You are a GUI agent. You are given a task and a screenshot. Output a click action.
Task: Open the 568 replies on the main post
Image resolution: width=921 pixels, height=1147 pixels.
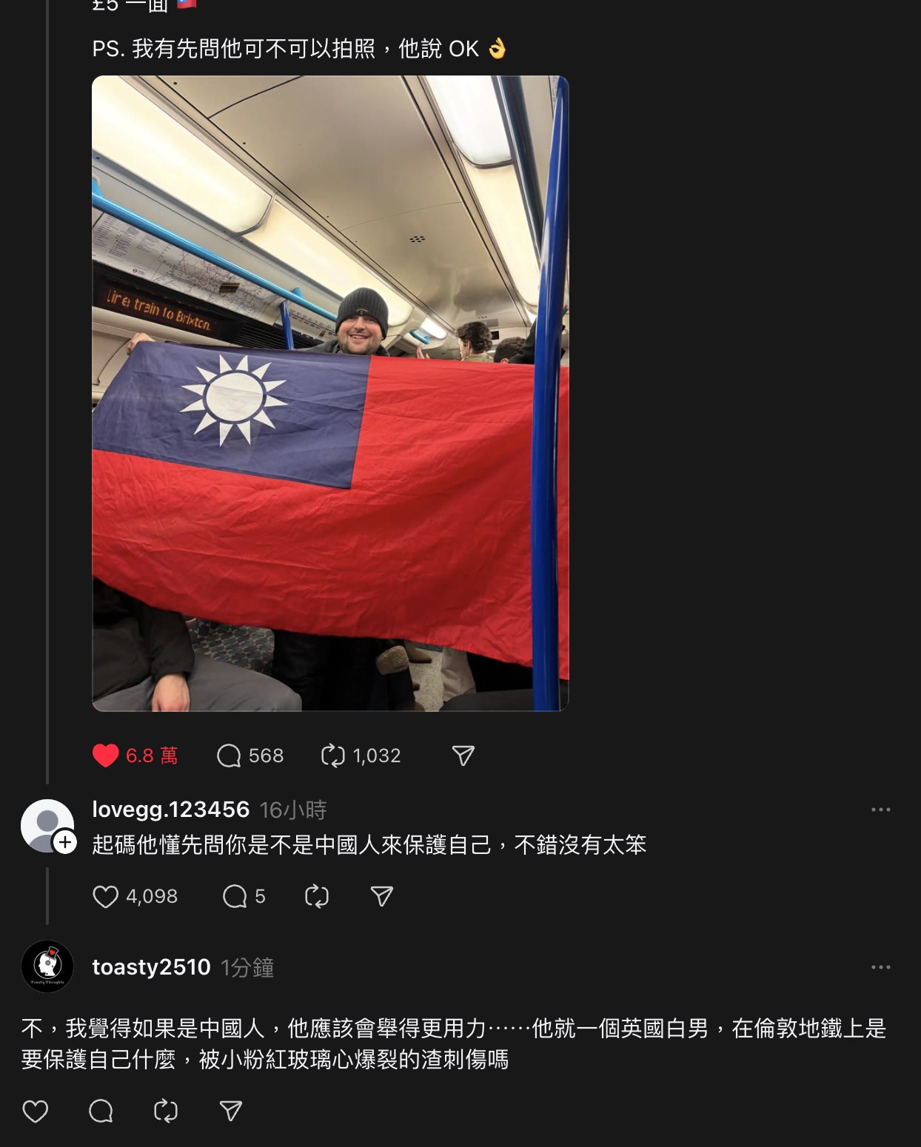tap(250, 756)
